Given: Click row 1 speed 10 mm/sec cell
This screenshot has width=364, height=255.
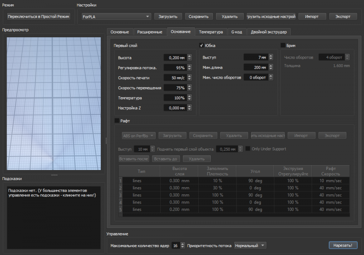Looking at the screenshot, I should [331, 181].
